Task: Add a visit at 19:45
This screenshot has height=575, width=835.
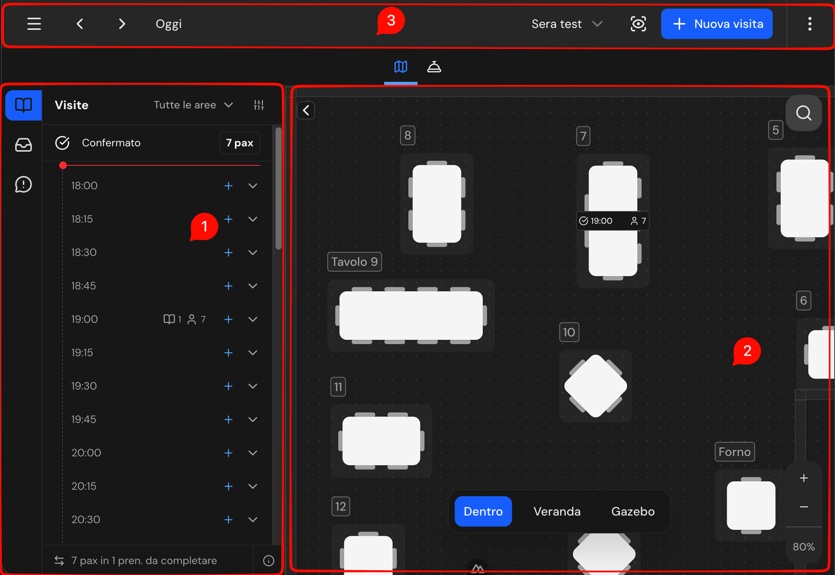Action: (228, 420)
